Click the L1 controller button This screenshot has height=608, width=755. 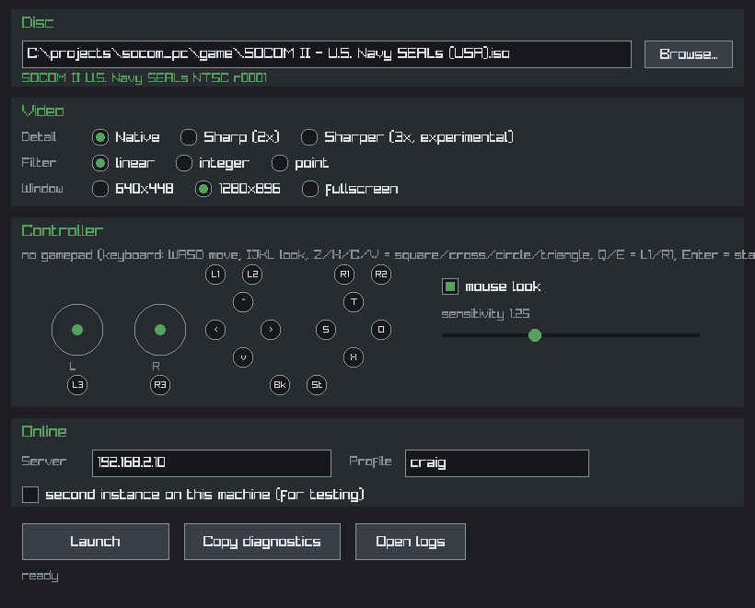pyautogui.click(x=215, y=275)
